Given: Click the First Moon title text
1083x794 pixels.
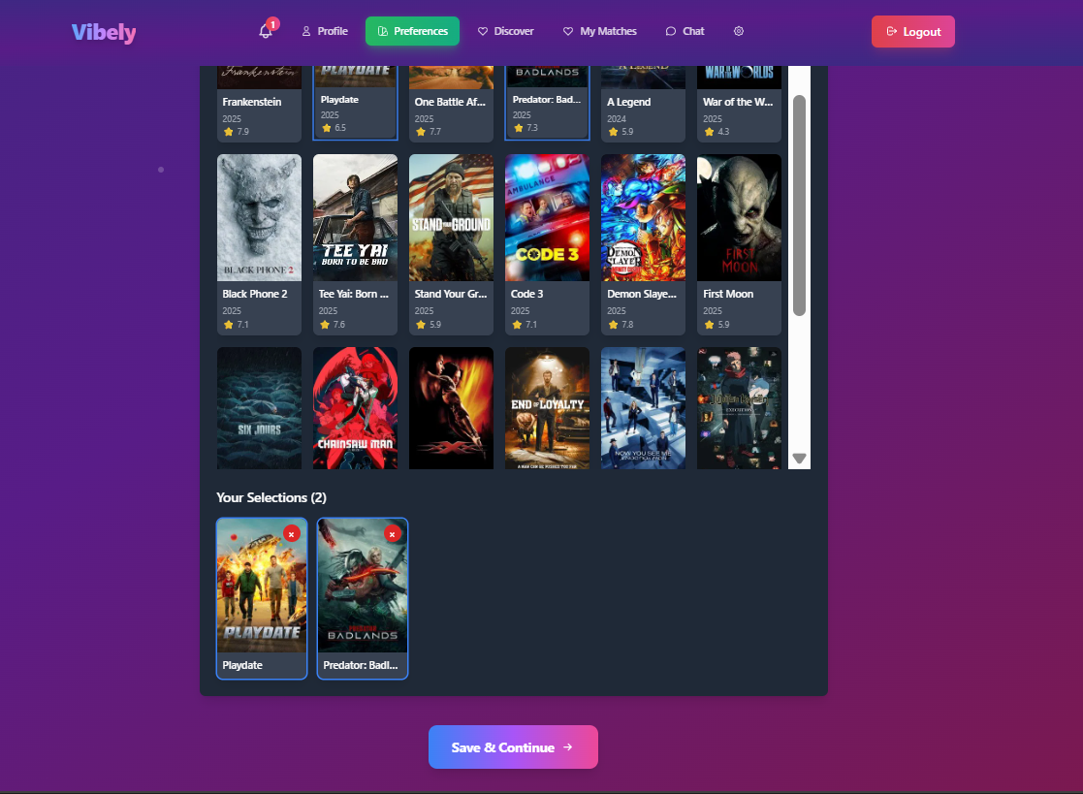Looking at the screenshot, I should pos(728,294).
